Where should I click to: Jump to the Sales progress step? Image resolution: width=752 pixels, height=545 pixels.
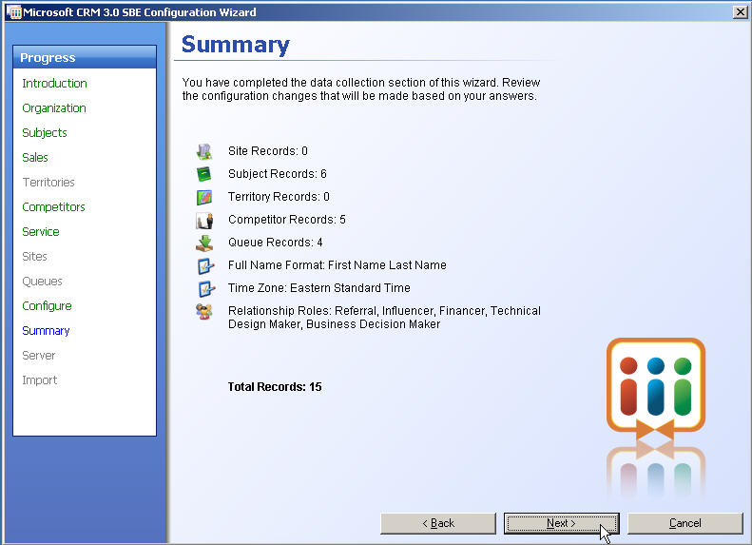[35, 158]
